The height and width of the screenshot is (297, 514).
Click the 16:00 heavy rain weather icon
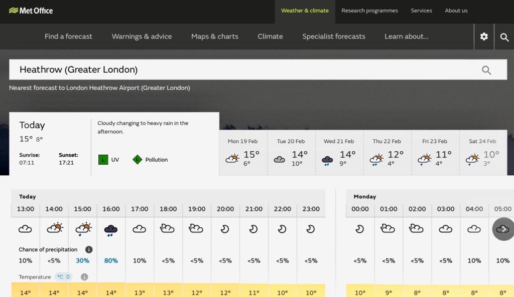click(x=111, y=229)
